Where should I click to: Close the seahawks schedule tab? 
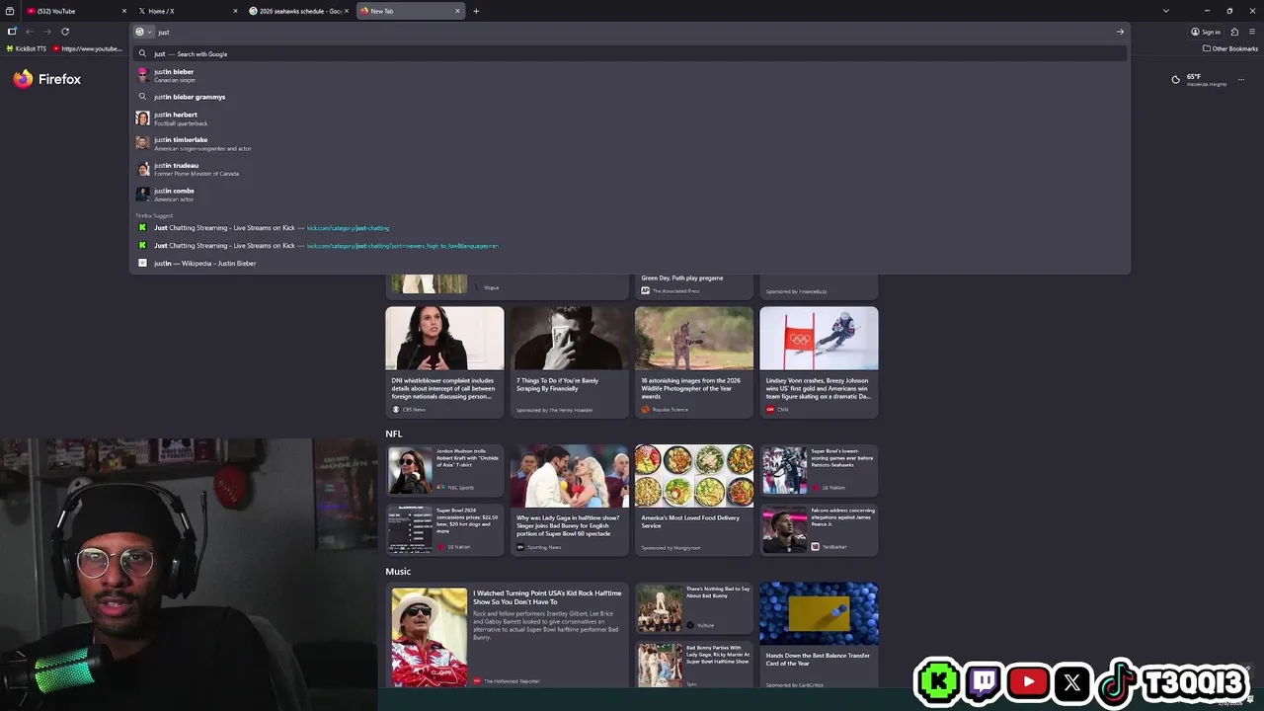pyautogui.click(x=347, y=11)
